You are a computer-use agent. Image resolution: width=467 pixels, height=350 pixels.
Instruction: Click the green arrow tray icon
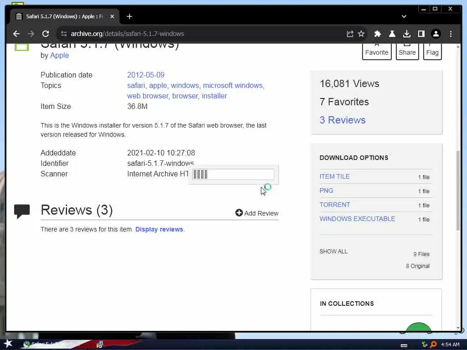coord(425,345)
